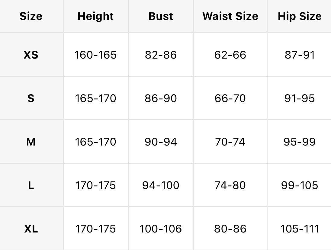Select the 62-66 waist cell
This screenshot has width=331, height=250.
(230, 55)
